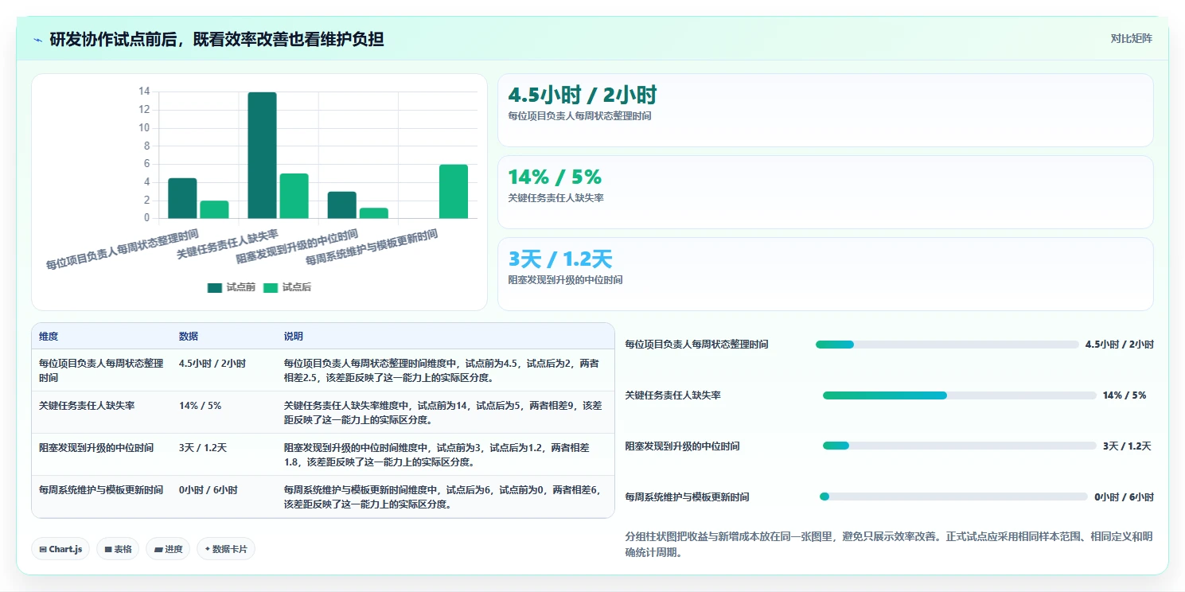Click the 关键任务责任人缺失率 progress row label

672,395
